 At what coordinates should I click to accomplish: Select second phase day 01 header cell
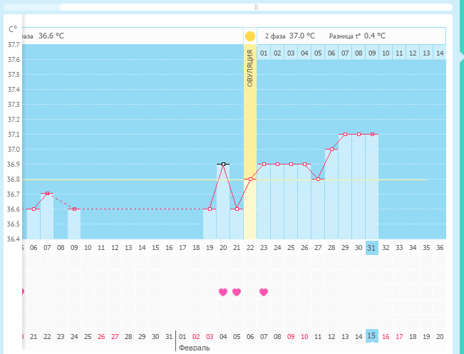point(264,53)
